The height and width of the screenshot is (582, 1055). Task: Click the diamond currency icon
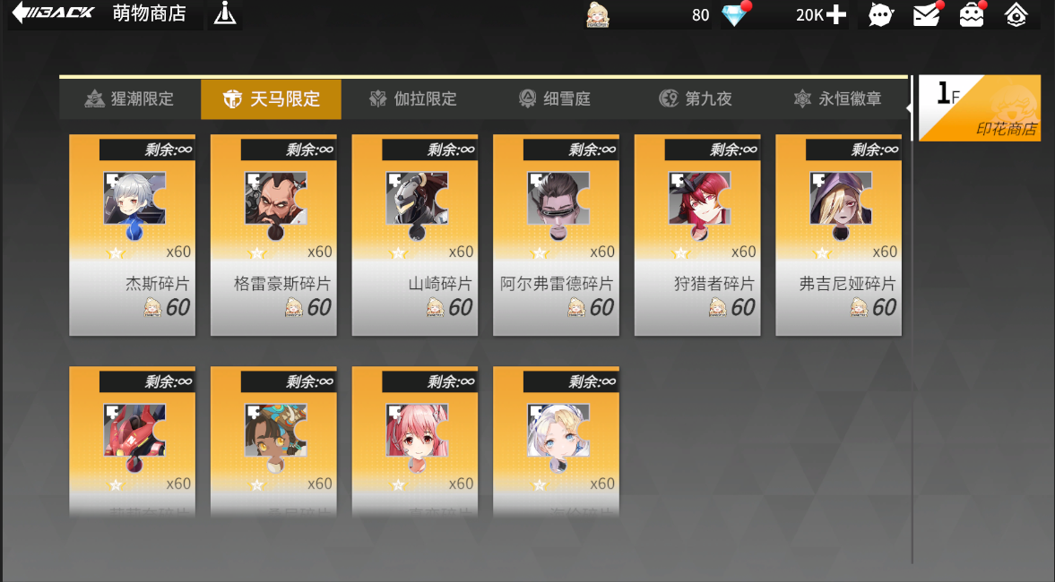pos(734,15)
